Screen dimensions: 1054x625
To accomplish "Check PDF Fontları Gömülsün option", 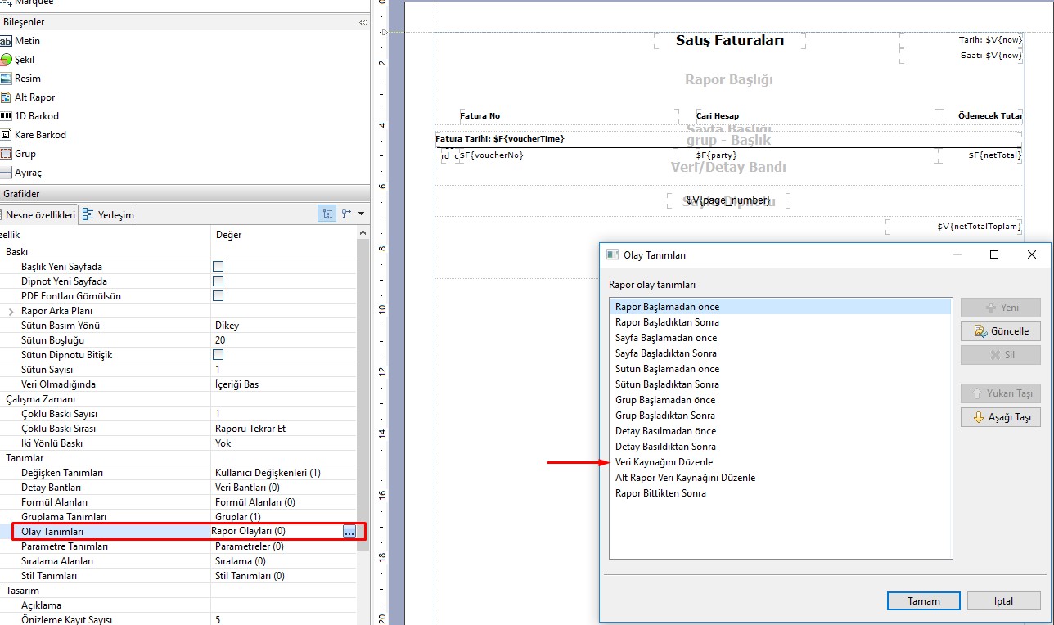I will click(218, 296).
